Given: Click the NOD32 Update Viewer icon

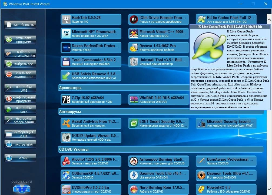Looking at the screenshot, I should click(66, 137).
